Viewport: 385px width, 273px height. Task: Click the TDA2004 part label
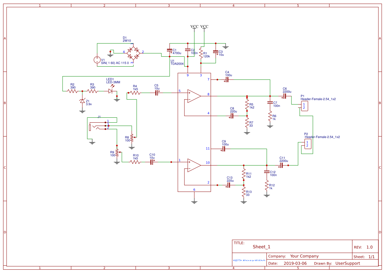click(177, 64)
